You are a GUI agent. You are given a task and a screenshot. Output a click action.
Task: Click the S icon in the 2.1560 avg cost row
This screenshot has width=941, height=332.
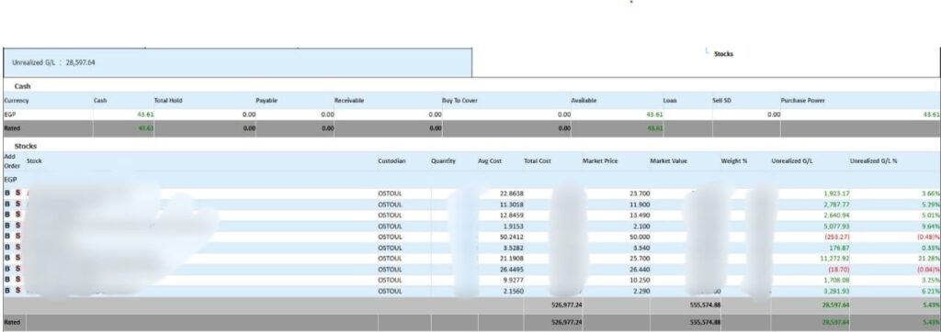point(17,290)
